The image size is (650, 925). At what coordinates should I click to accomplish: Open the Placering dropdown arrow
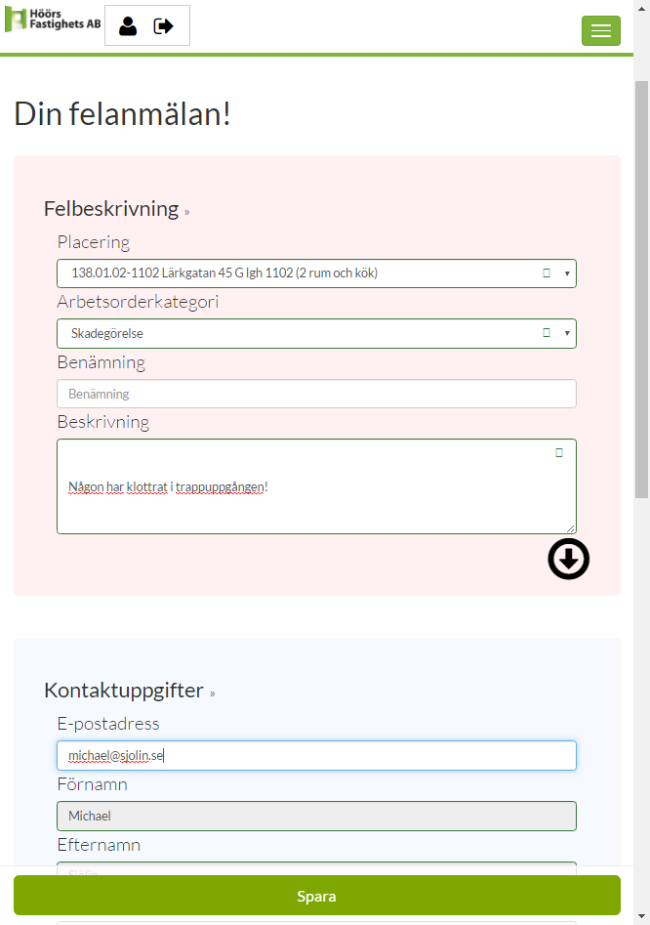pyautogui.click(x=567, y=273)
